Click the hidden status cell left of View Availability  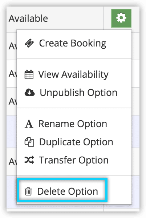click(12, 74)
